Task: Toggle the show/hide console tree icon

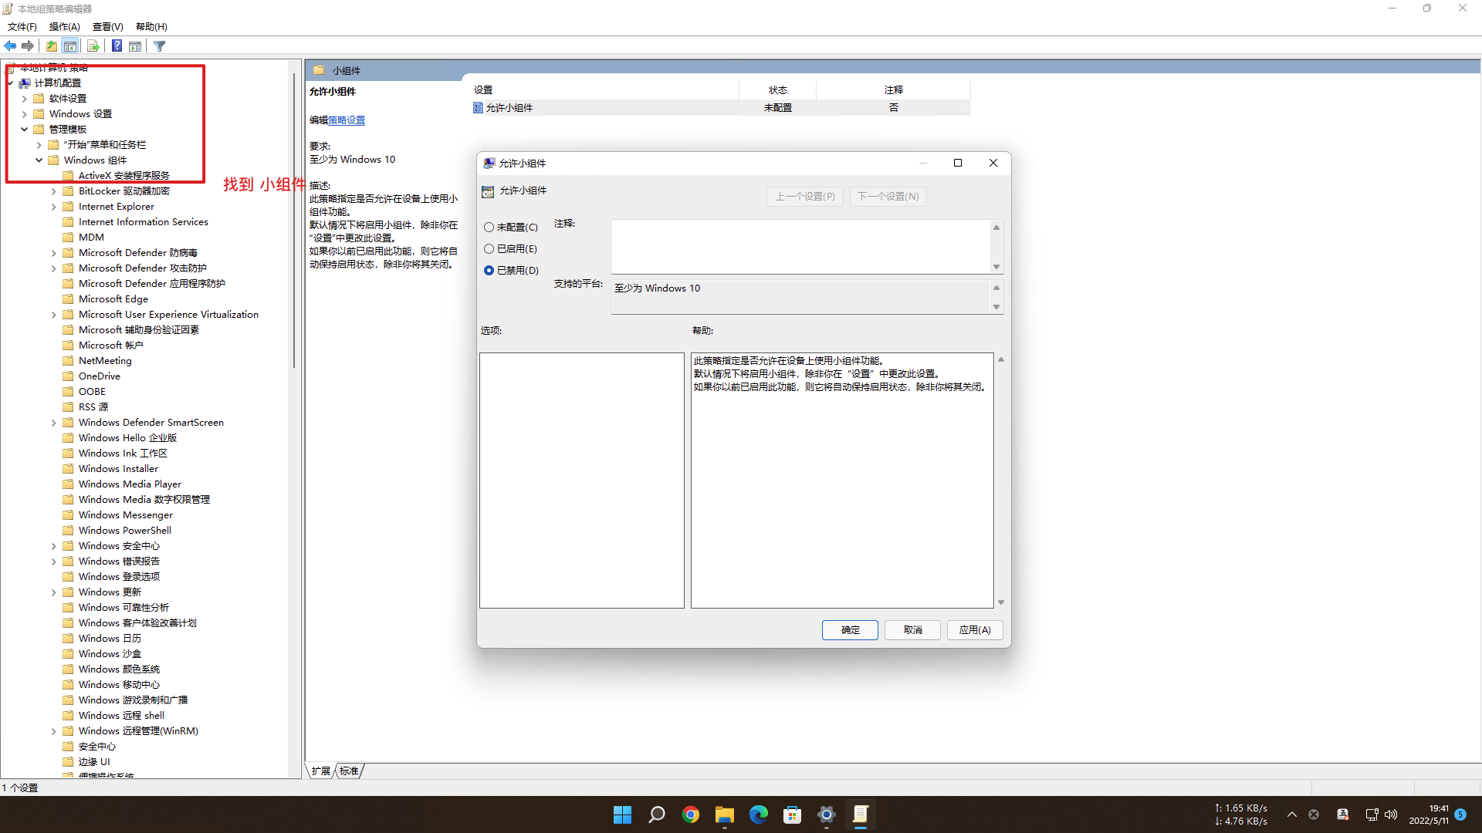Action: coord(70,46)
